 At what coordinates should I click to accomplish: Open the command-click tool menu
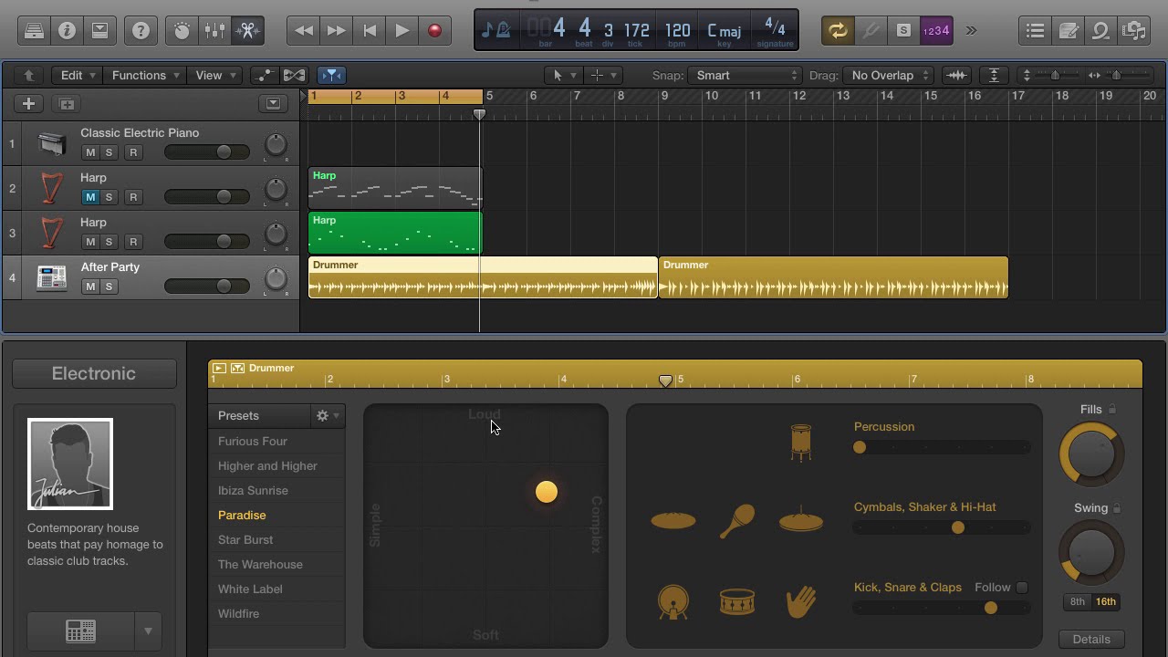tap(603, 75)
